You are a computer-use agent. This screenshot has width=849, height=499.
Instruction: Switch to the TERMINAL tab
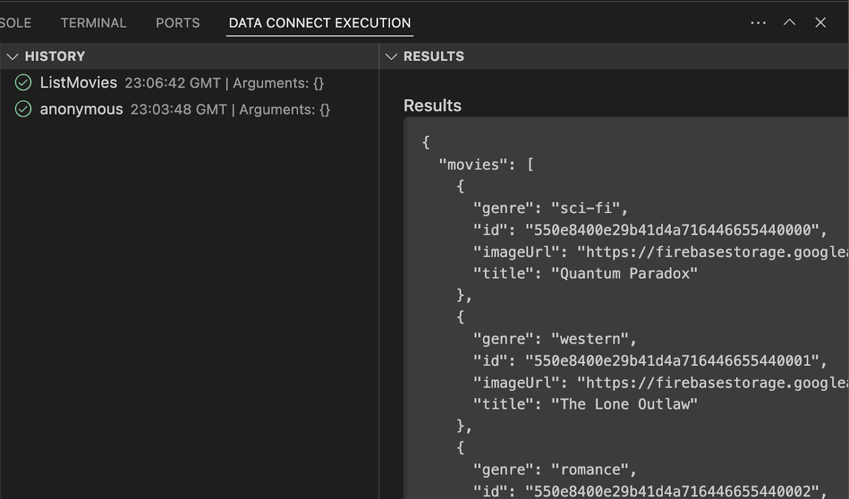[93, 23]
